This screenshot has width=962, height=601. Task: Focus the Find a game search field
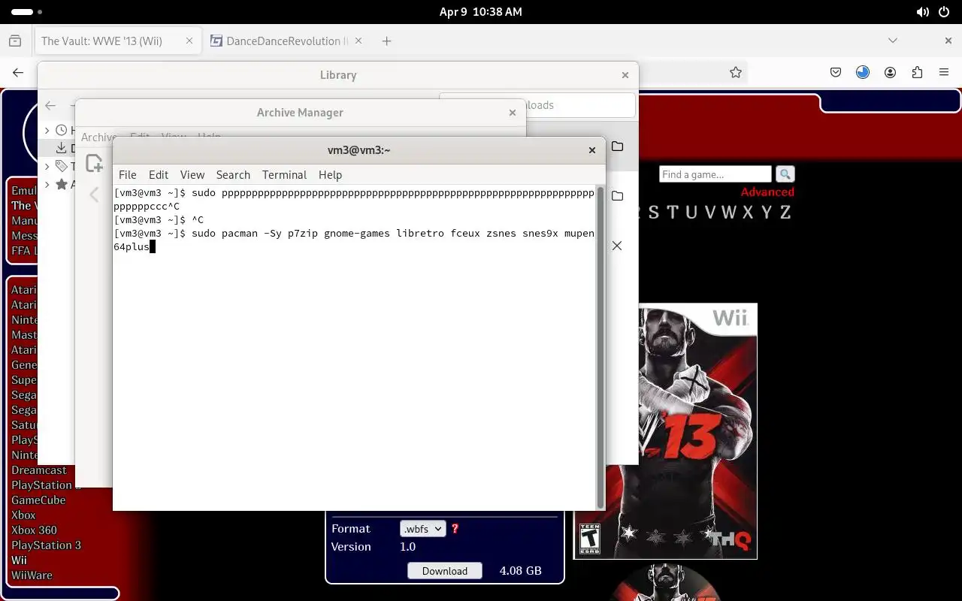[x=715, y=174]
